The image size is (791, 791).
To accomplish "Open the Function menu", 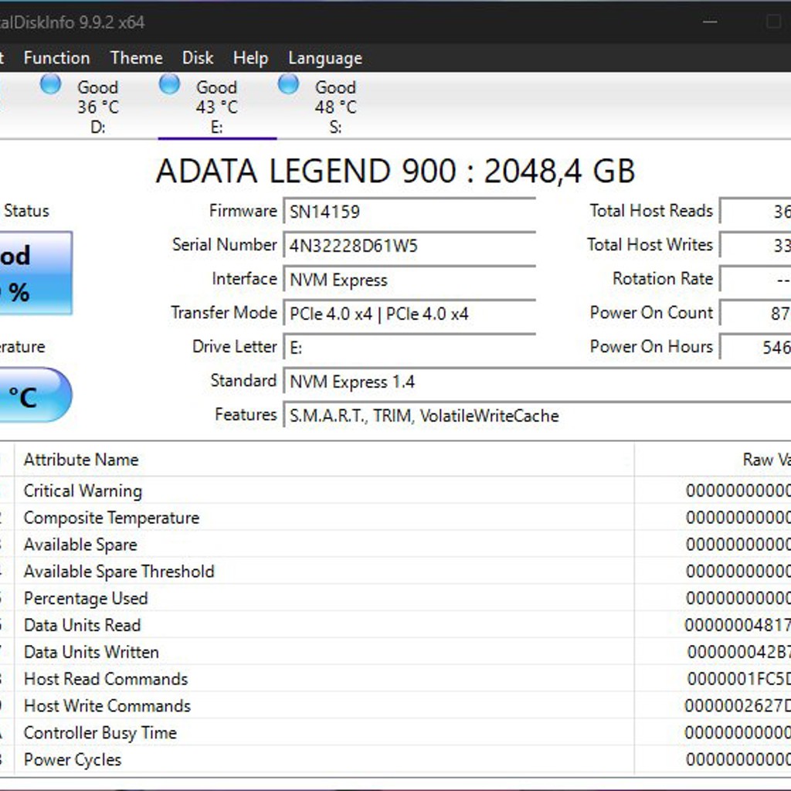I will [56, 58].
